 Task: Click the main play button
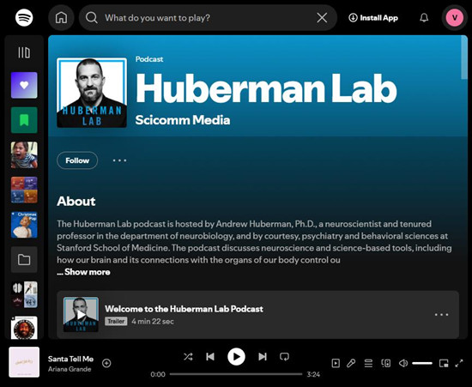(x=236, y=357)
